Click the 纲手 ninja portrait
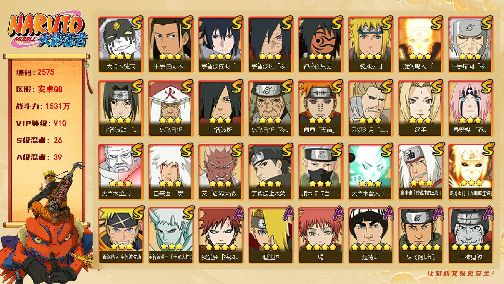 421,108
